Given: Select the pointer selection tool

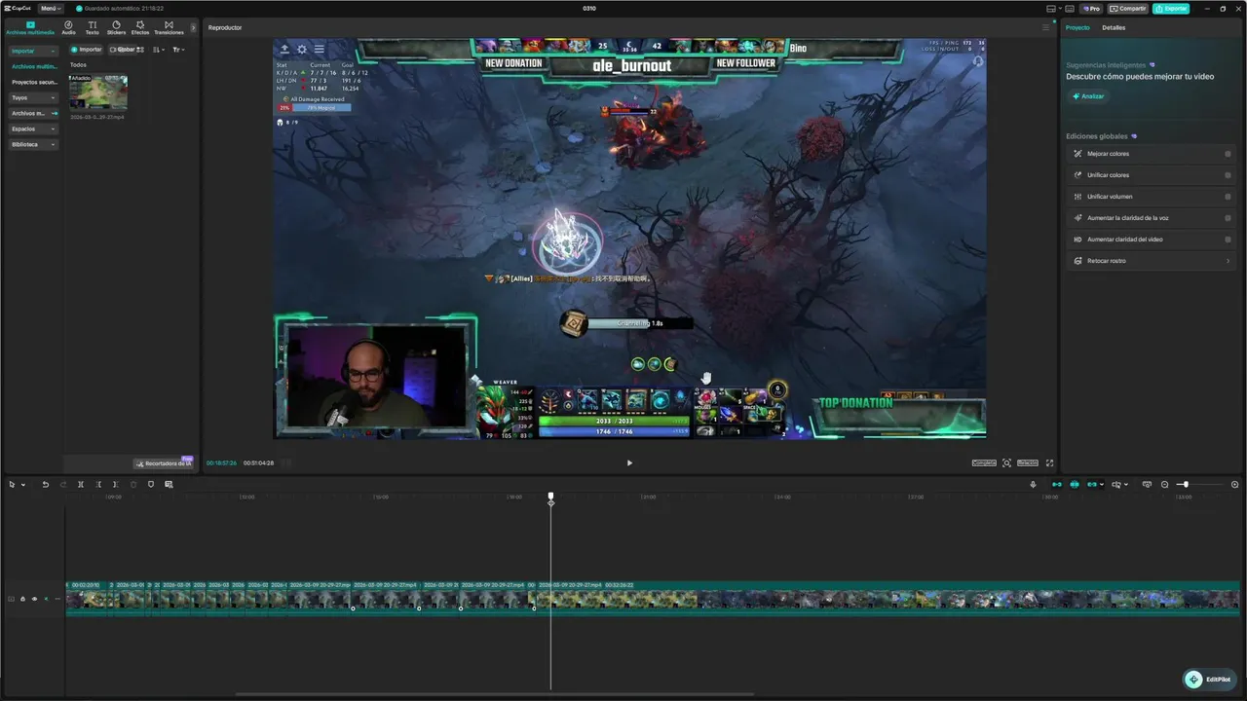Looking at the screenshot, I should tap(12, 484).
